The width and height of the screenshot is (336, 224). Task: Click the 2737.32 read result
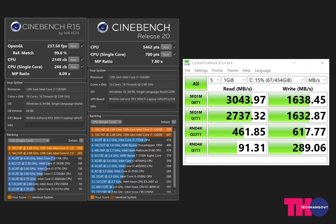coord(237,115)
